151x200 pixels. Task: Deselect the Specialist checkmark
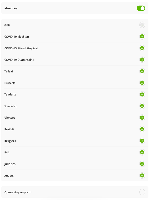[142, 106]
